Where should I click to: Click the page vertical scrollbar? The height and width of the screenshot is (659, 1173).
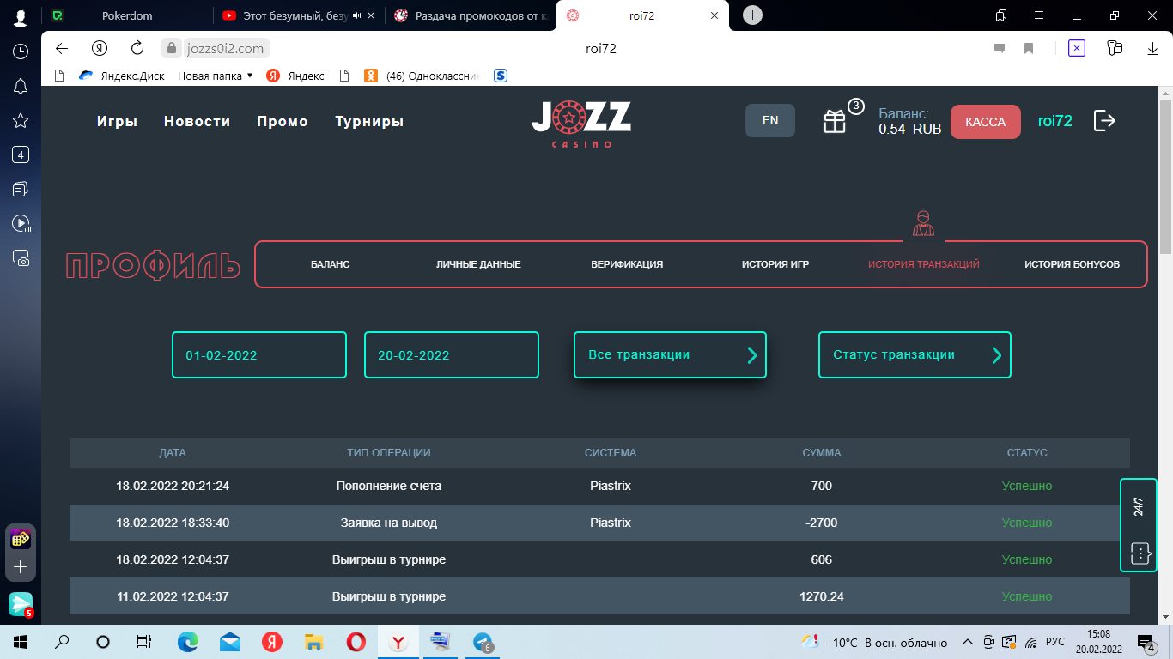click(x=1165, y=172)
